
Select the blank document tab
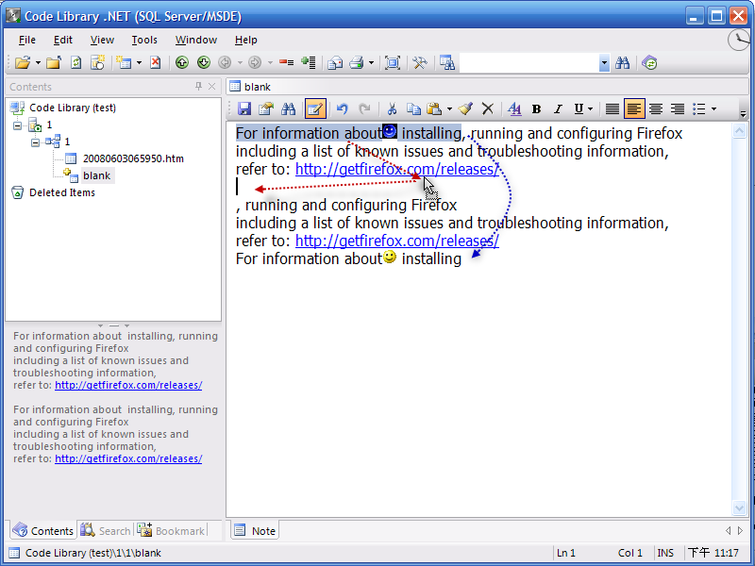pos(250,87)
